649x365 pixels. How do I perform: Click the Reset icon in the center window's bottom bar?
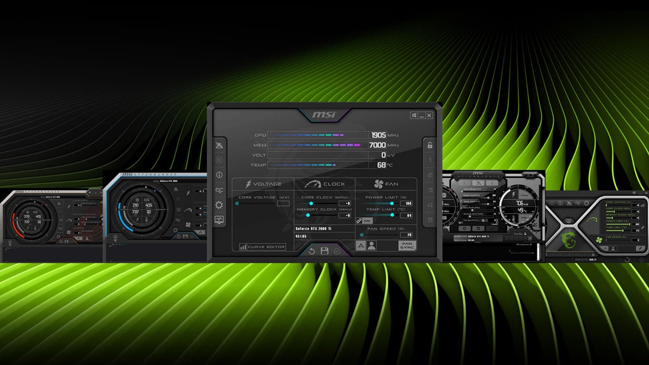[312, 251]
